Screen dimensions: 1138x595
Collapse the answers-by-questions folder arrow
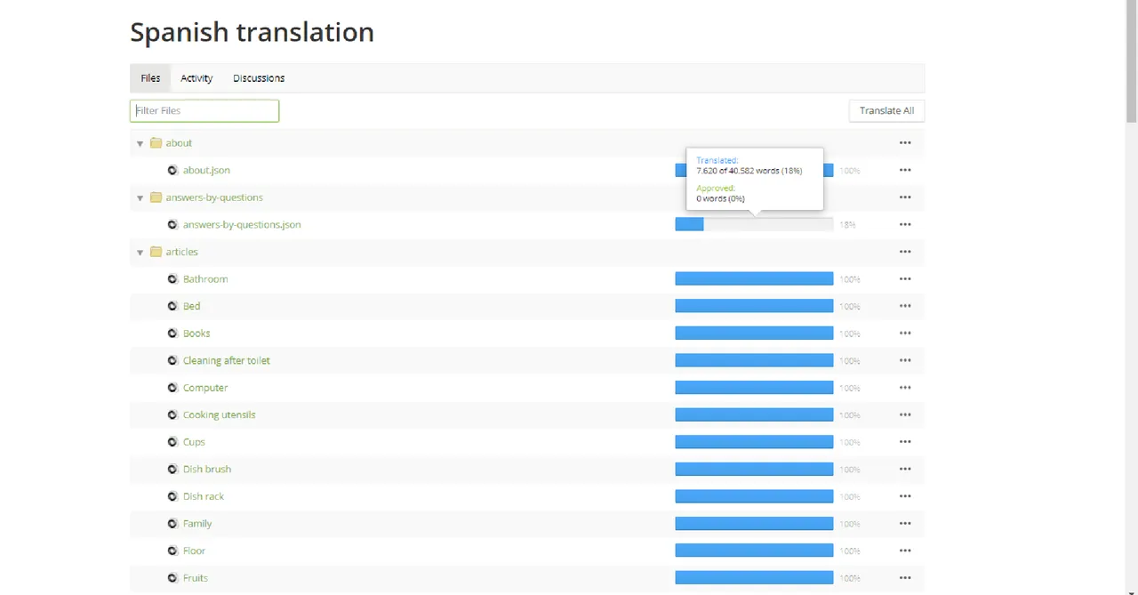pyautogui.click(x=140, y=197)
